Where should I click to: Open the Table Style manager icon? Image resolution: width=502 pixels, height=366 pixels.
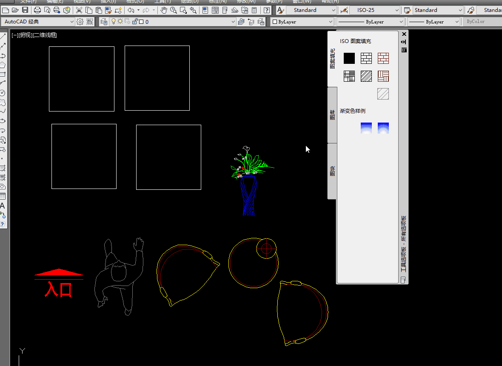point(407,10)
